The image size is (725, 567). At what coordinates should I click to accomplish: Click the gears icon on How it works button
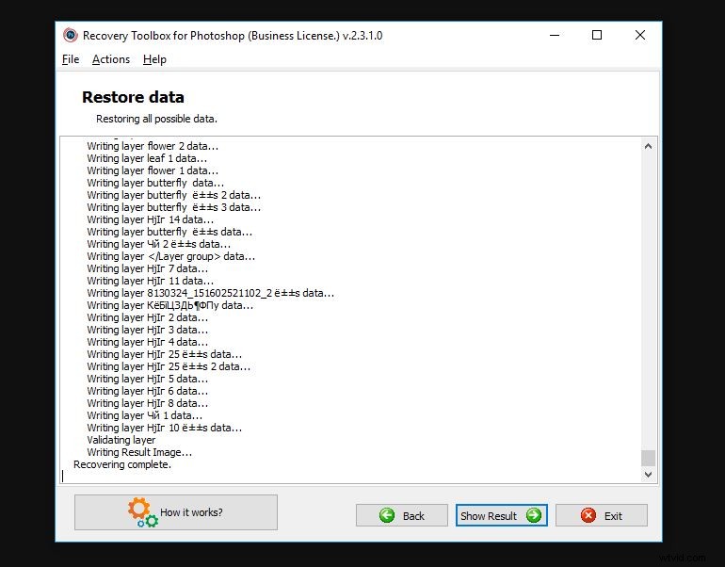(143, 512)
